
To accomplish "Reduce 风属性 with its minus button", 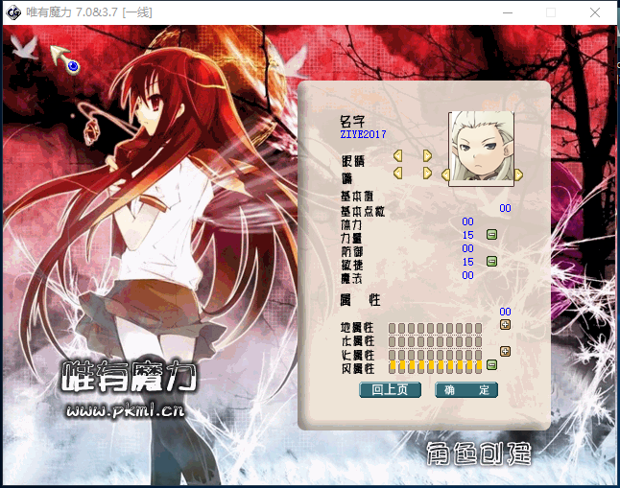I will (x=491, y=365).
